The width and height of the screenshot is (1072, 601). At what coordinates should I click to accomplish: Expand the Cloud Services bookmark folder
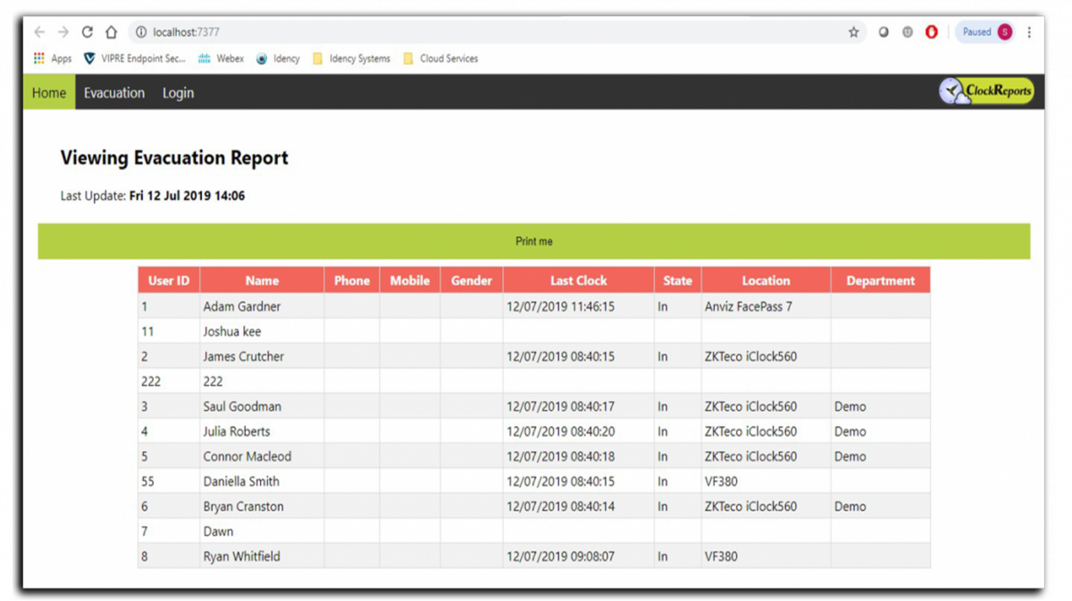[440, 59]
